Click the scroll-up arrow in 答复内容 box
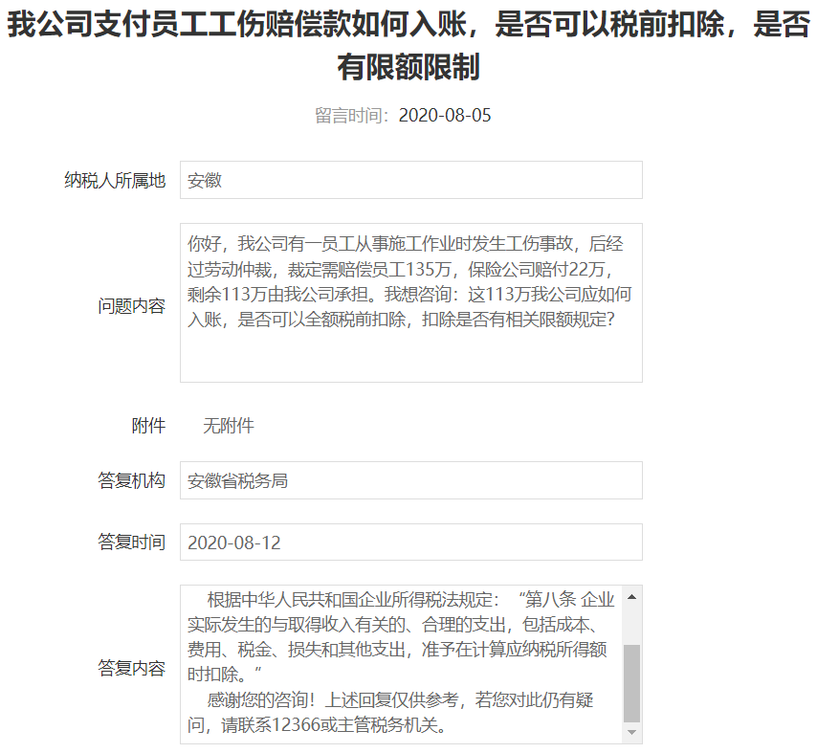 click(631, 597)
